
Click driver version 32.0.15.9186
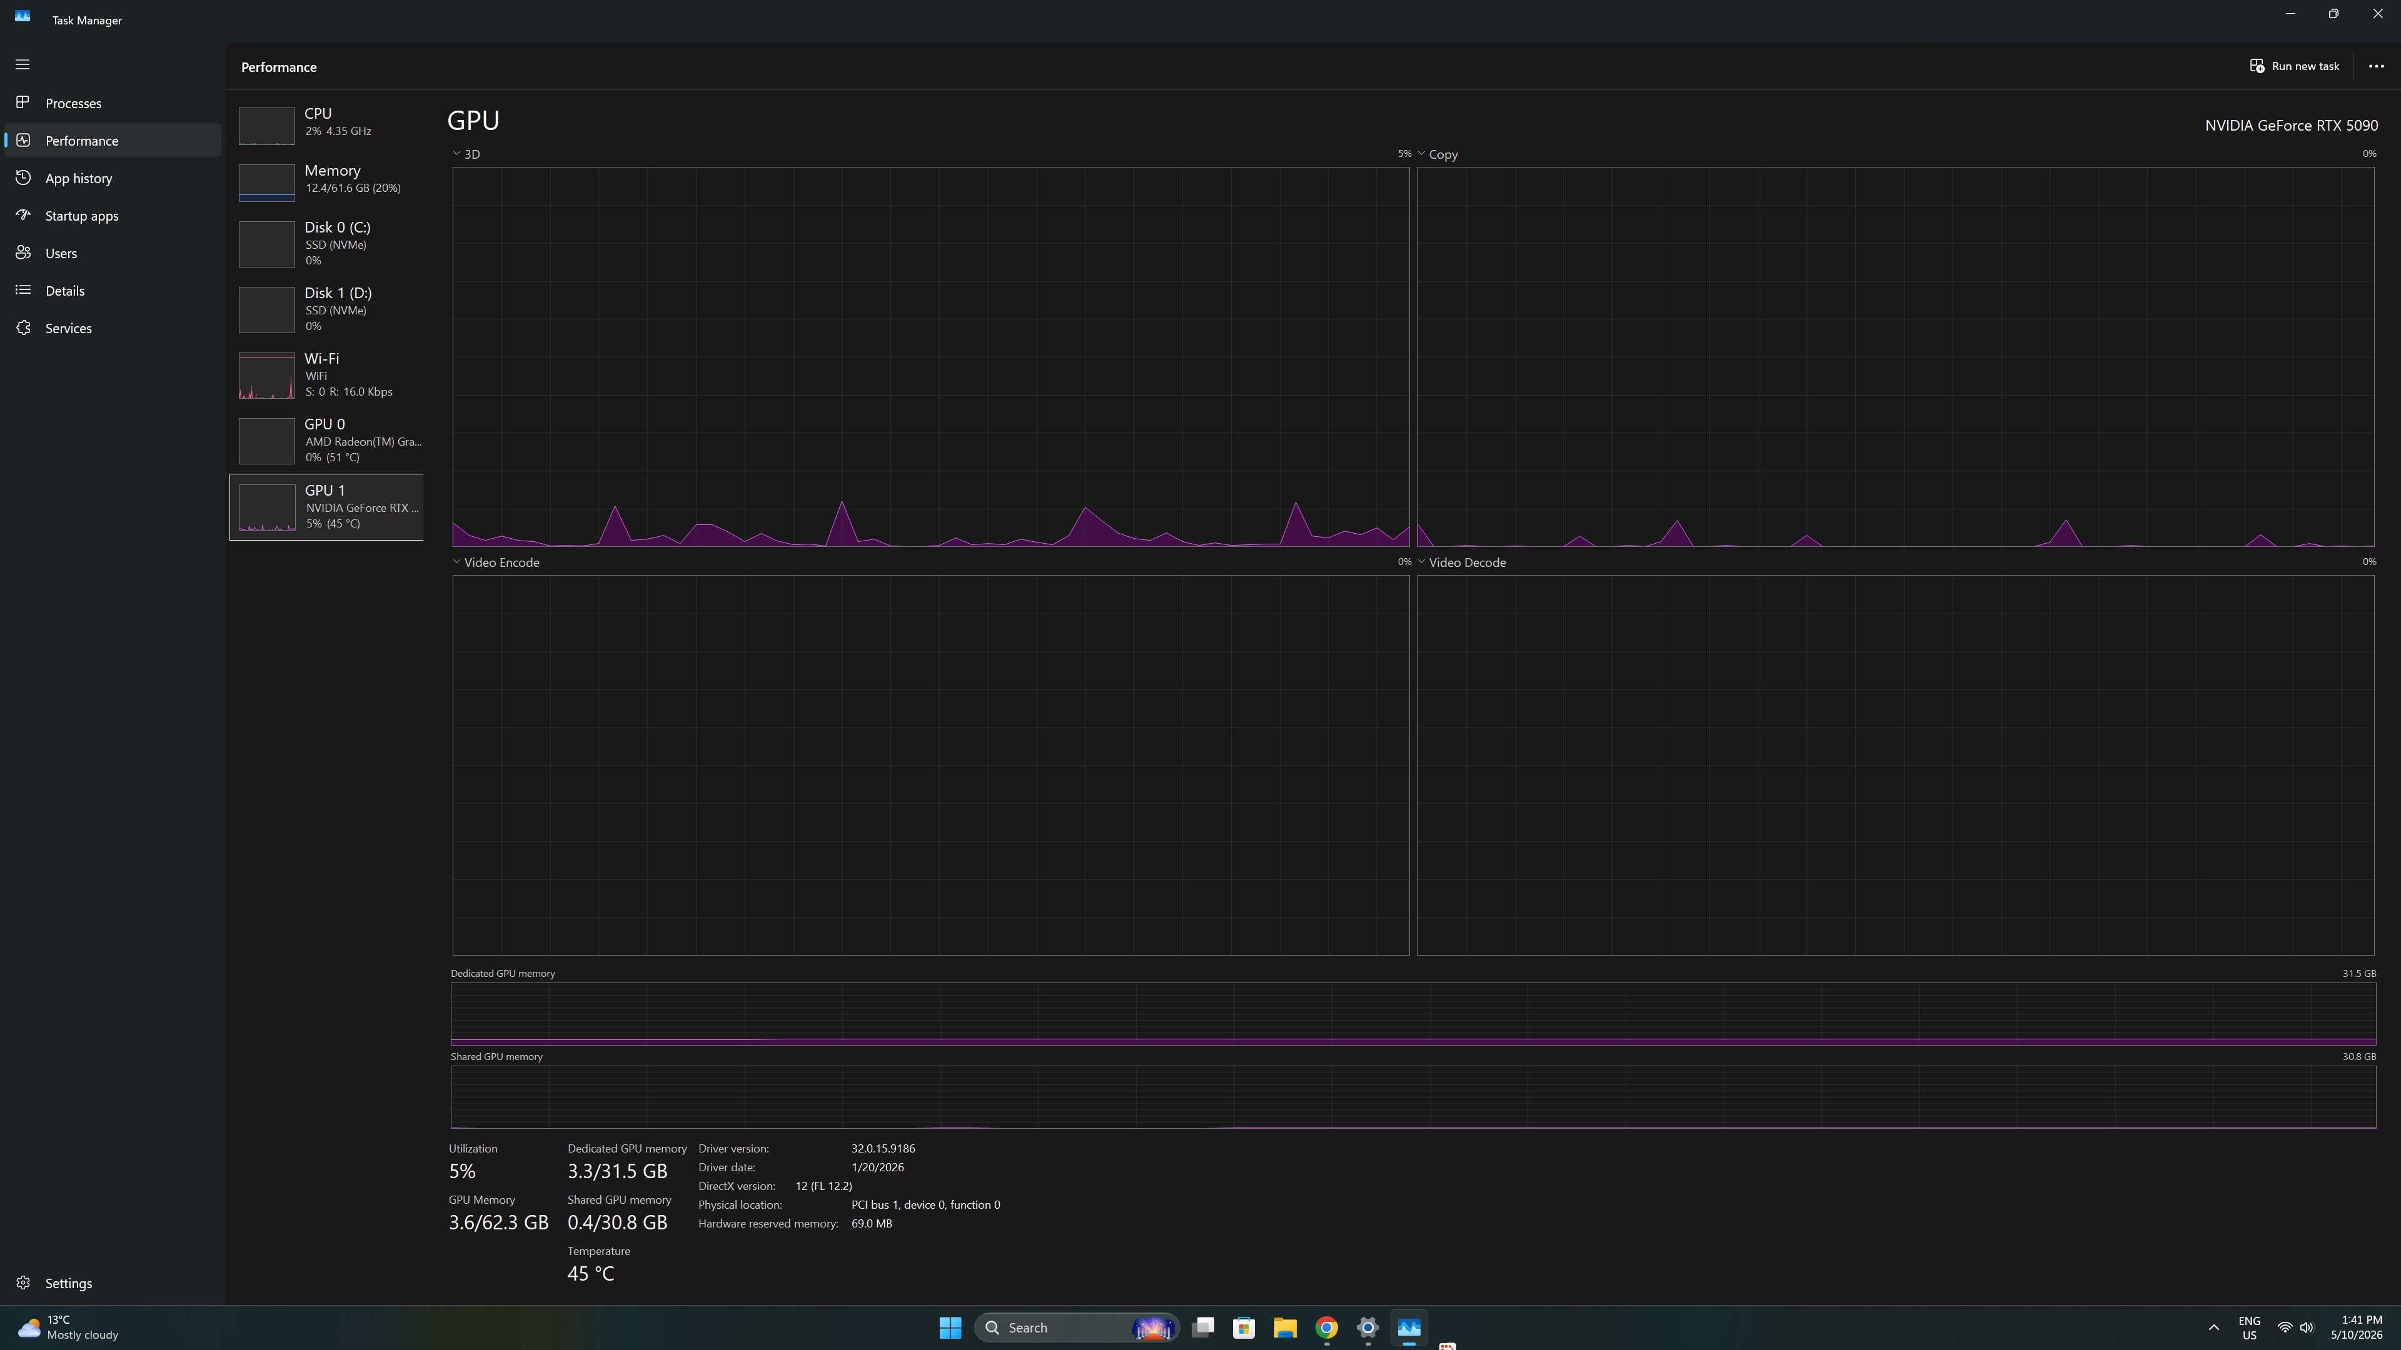(x=883, y=1149)
